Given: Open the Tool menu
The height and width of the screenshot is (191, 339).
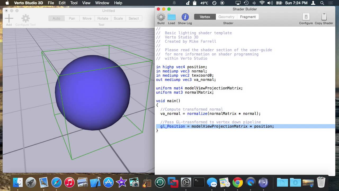Looking at the screenshot, I should [74, 3].
